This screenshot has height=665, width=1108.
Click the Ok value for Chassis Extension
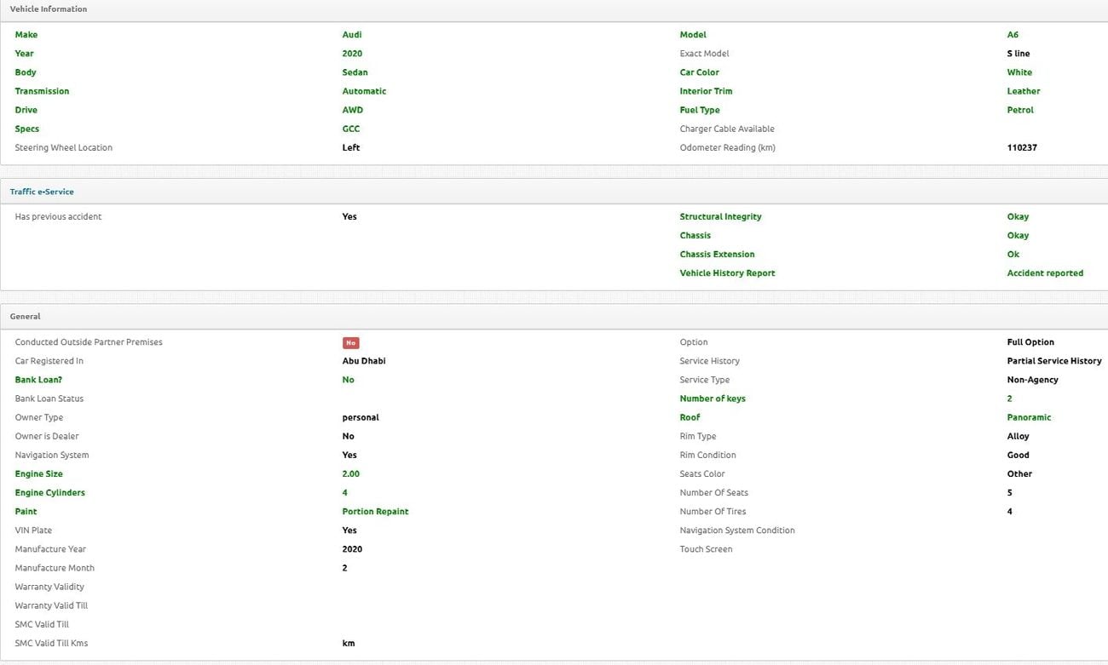[x=1013, y=254]
